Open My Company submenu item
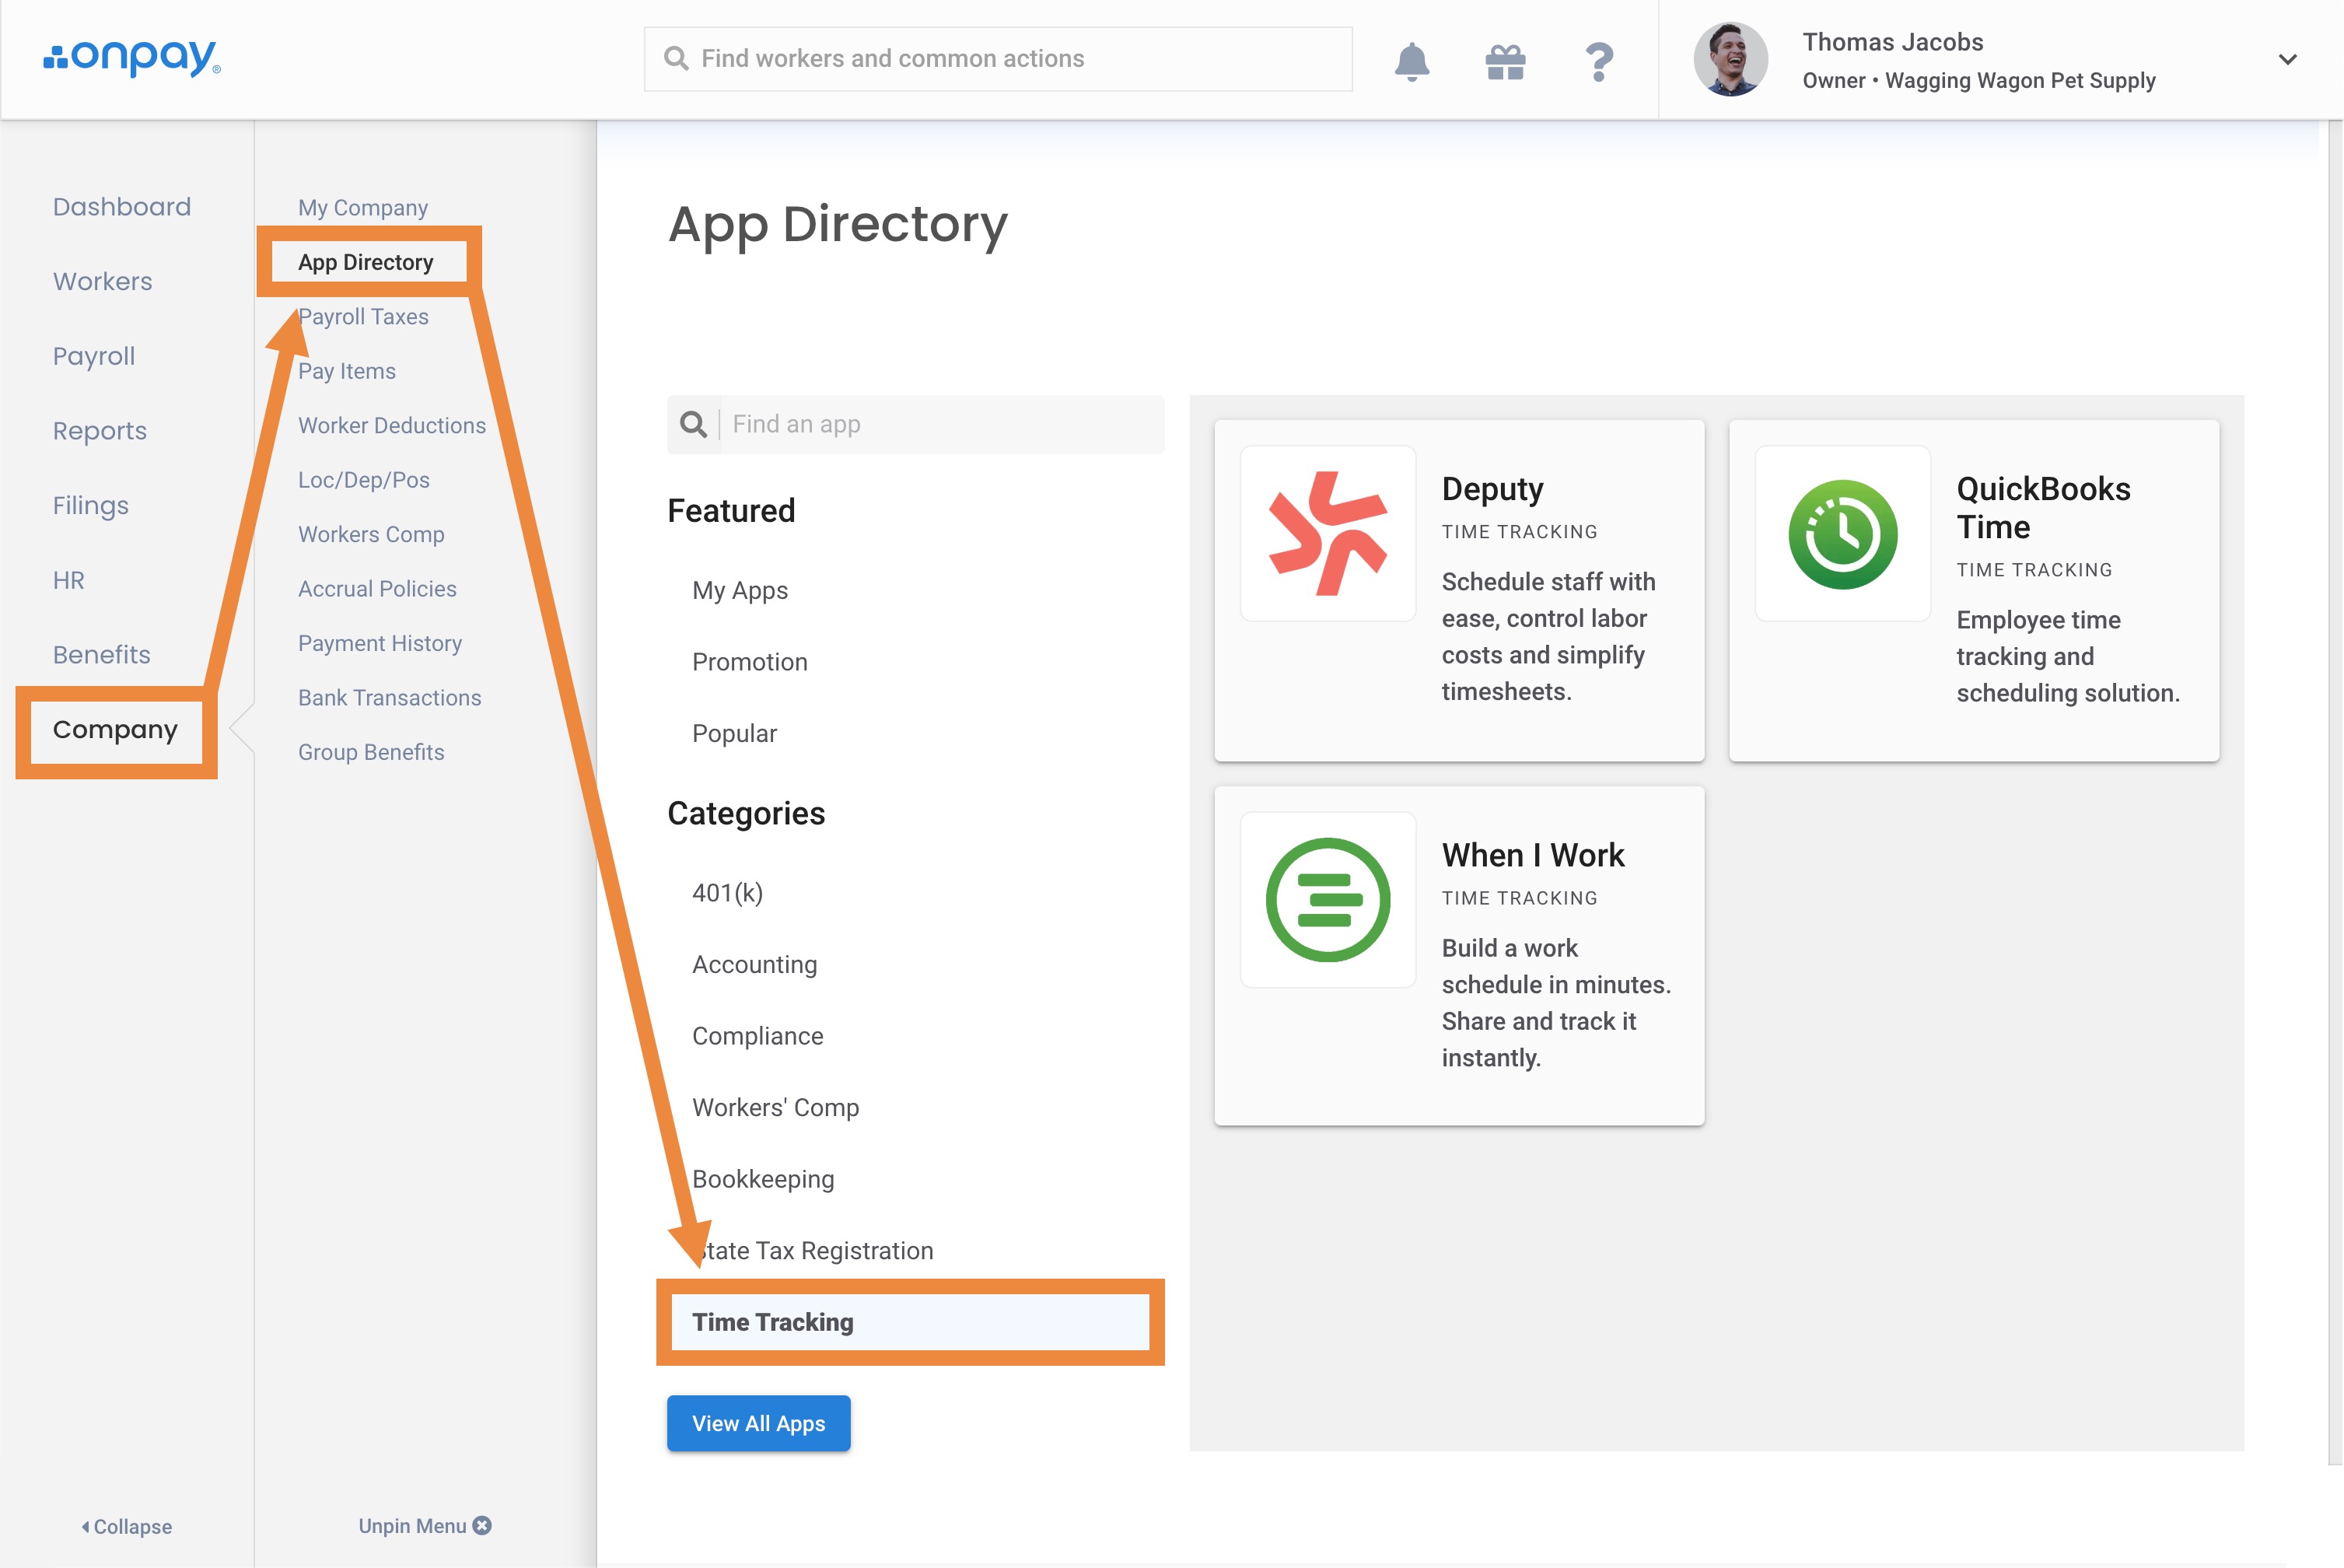This screenshot has width=2344, height=1568. (362, 207)
